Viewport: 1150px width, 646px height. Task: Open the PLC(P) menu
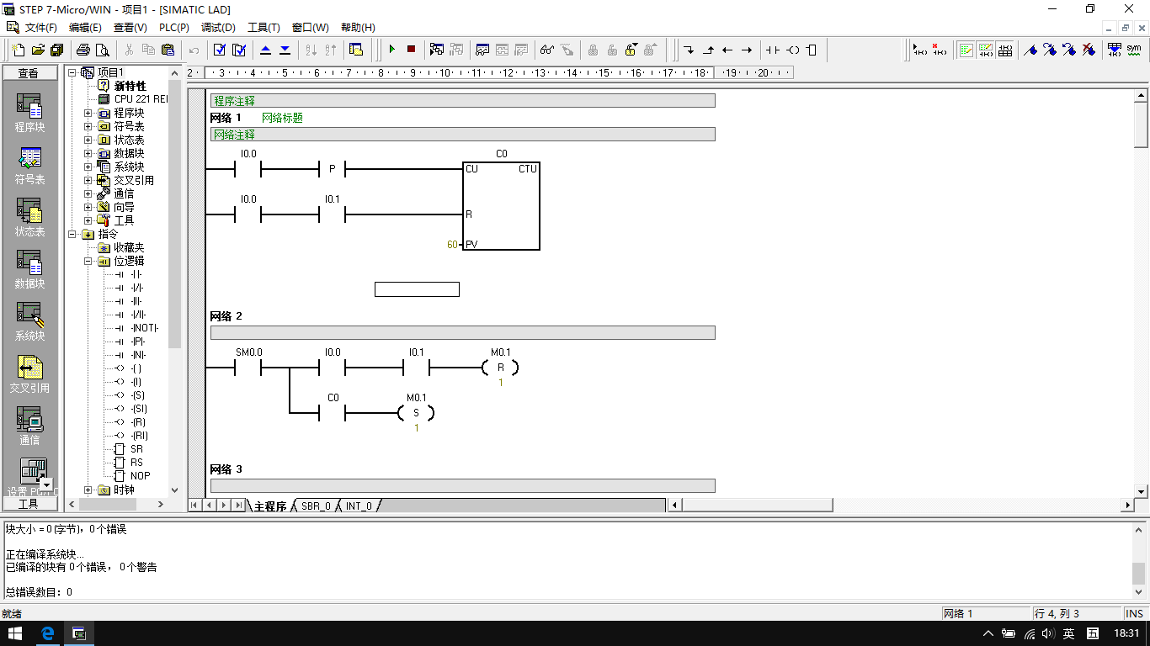tap(174, 27)
